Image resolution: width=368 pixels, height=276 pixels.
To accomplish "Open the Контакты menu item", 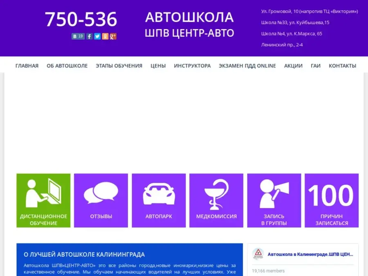I will point(342,66).
